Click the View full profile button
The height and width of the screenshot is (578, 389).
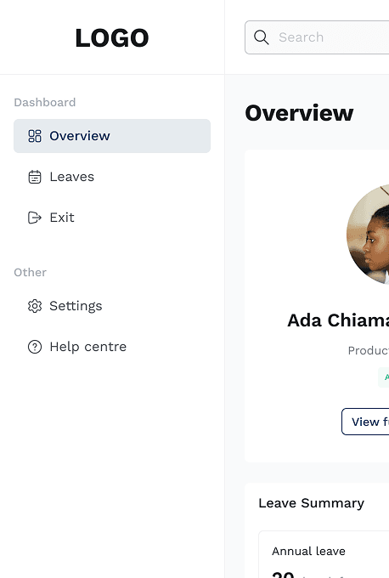tap(365, 422)
